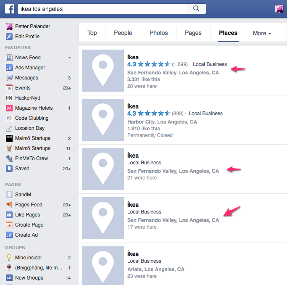Click black Malmö Startups icon with count 2

9,138
